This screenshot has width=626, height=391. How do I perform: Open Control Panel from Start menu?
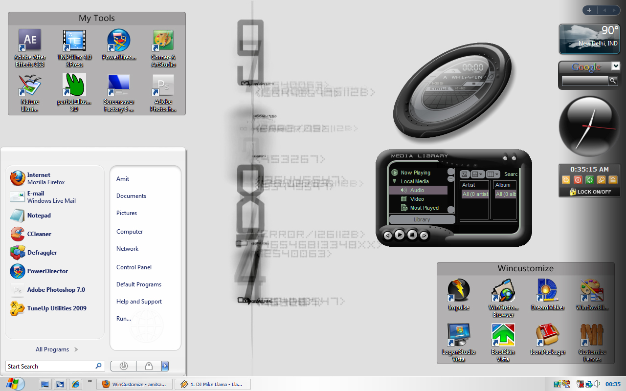(x=134, y=267)
